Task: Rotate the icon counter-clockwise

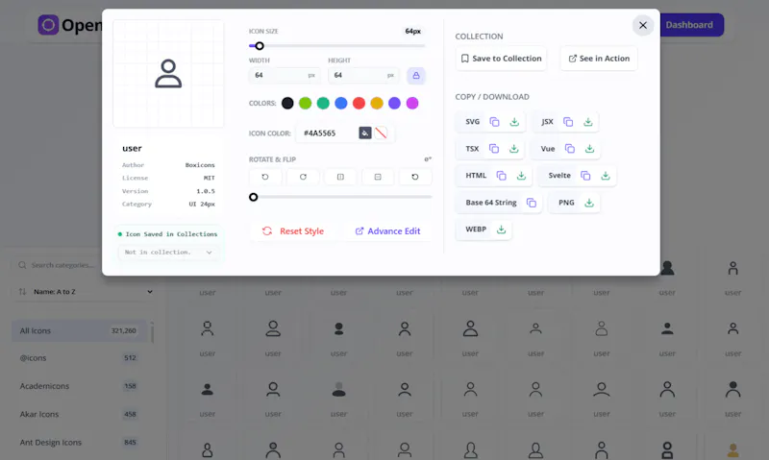Action: point(265,177)
